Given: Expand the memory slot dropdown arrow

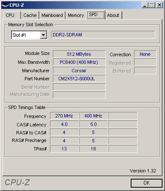Looking at the screenshot, I should 44,35.
